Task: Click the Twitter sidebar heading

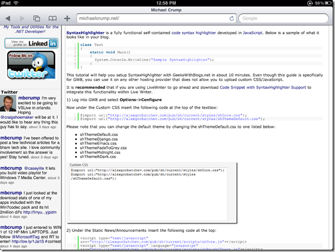Action: 9,92
